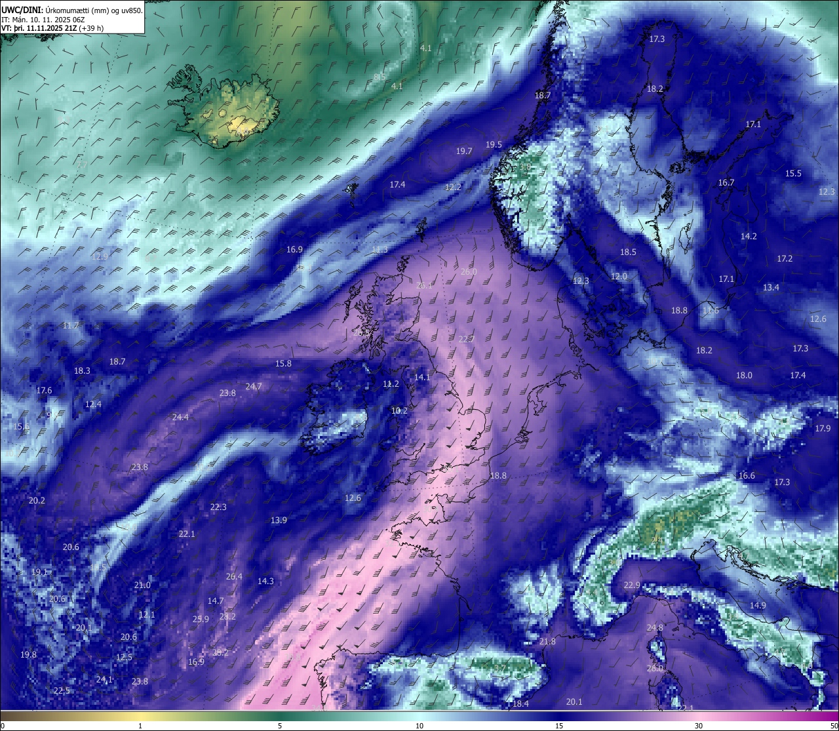Select the 15.5 value label
This screenshot has width=839, height=731.
click(x=794, y=173)
